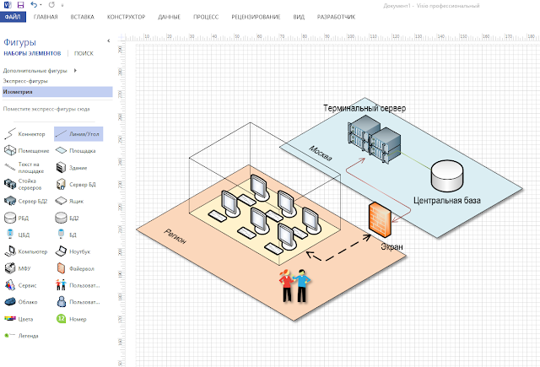Open the ДАННЫЕ ribbon tab
This screenshot has height=367, width=540.
(169, 17)
